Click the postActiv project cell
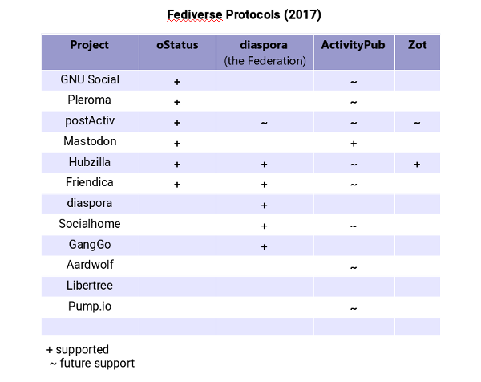 (90, 121)
